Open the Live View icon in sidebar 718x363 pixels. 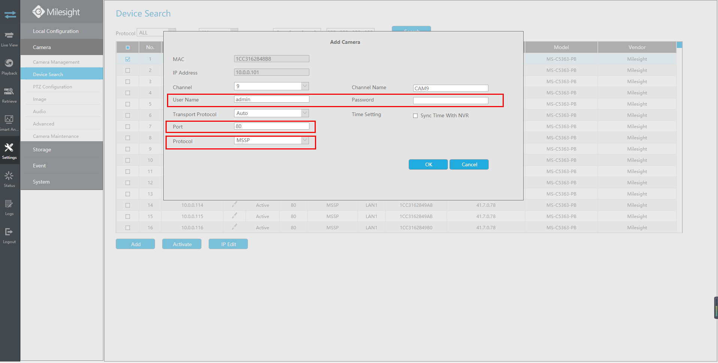coord(9,39)
